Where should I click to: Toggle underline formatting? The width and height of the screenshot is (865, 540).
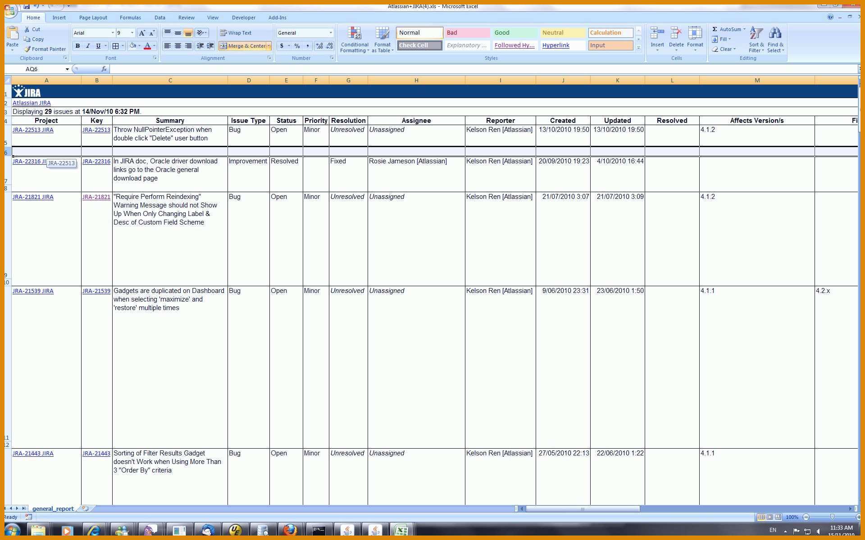pyautogui.click(x=98, y=46)
